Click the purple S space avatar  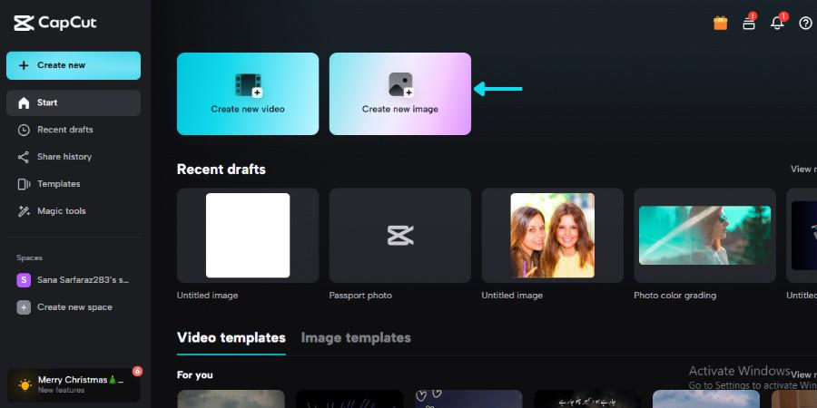point(24,280)
